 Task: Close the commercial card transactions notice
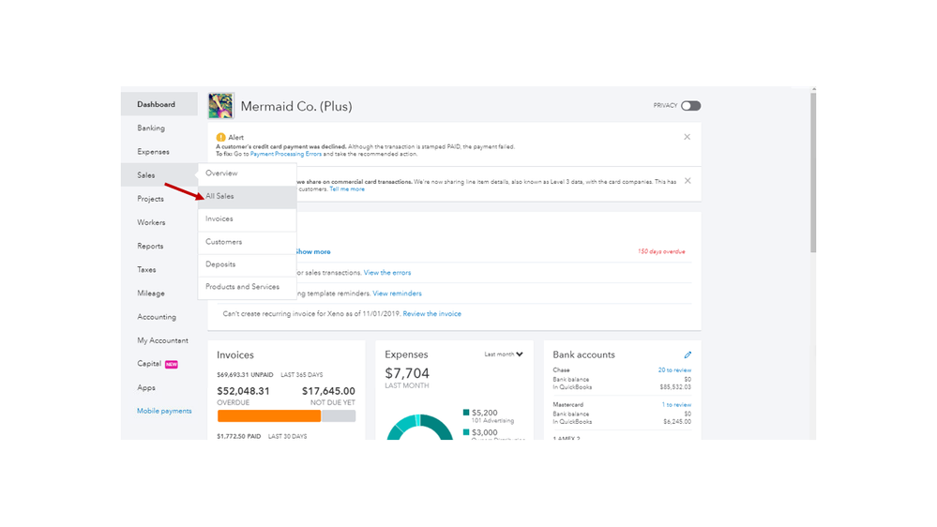click(x=688, y=181)
